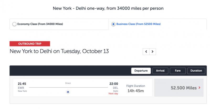Select Economy Class radio button
Viewport: 210px width, 109px height.
[14, 24]
